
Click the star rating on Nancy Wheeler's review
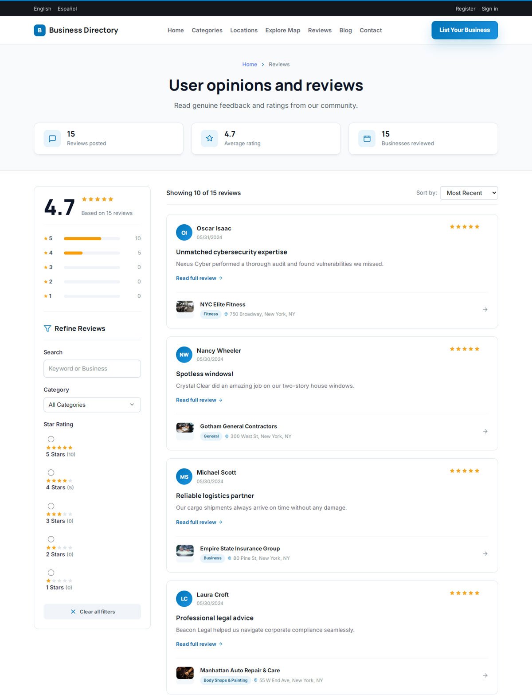(465, 349)
